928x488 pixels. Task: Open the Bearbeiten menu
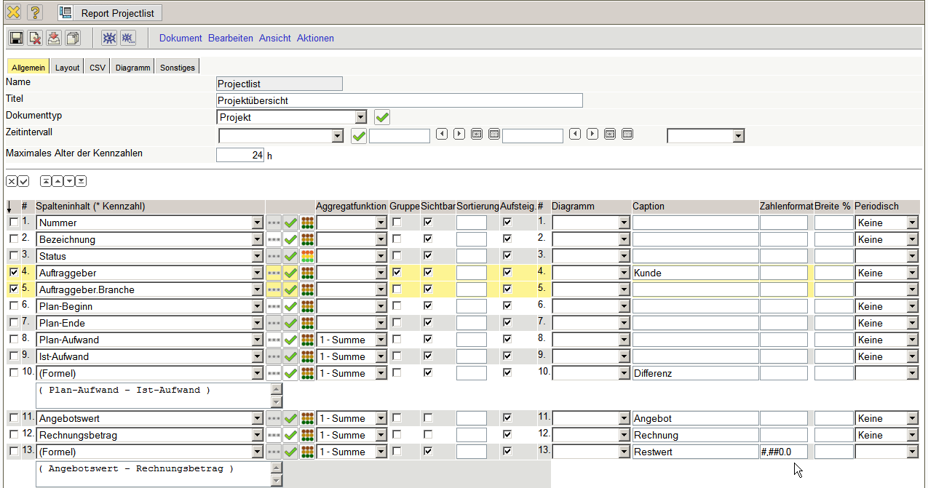(x=230, y=38)
